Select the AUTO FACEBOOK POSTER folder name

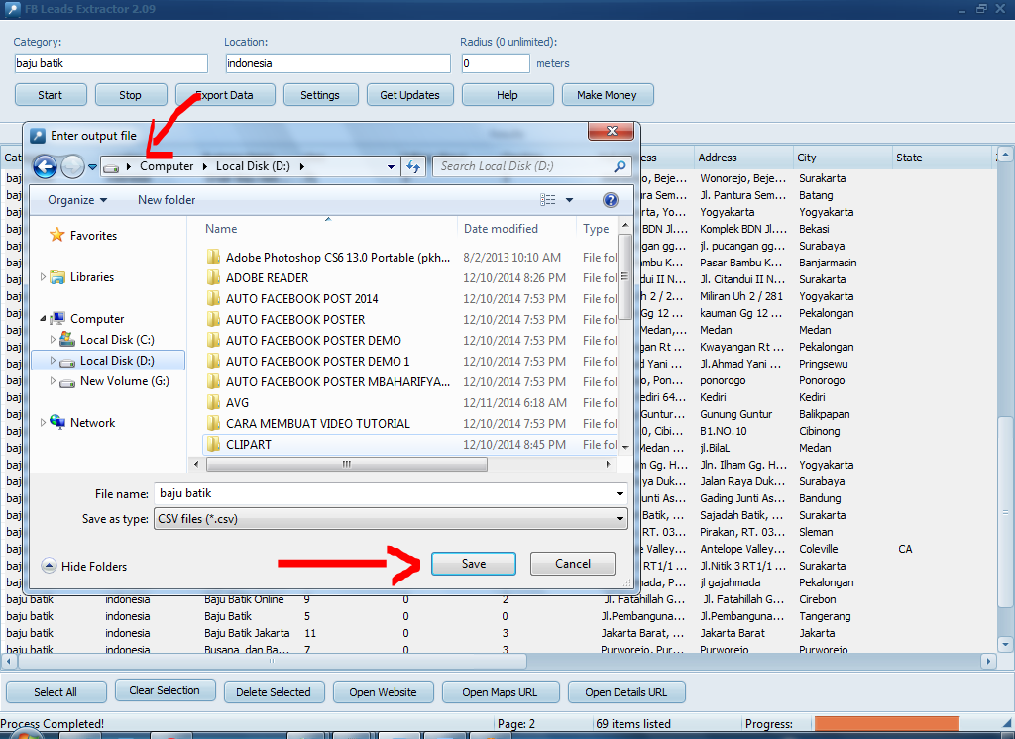[295, 320]
